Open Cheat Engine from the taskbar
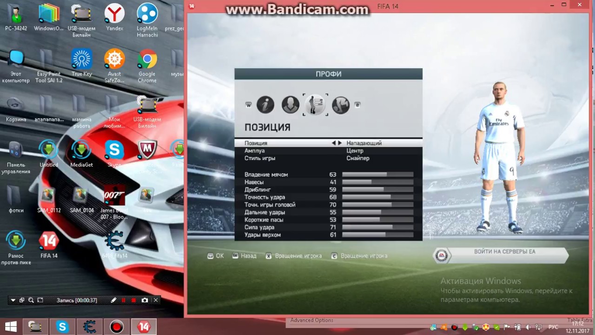 [x=89, y=327]
